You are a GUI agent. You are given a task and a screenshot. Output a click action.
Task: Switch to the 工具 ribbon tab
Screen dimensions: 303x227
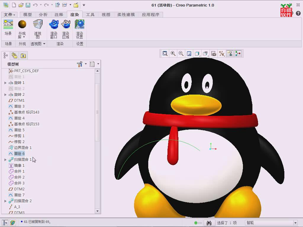point(90,15)
